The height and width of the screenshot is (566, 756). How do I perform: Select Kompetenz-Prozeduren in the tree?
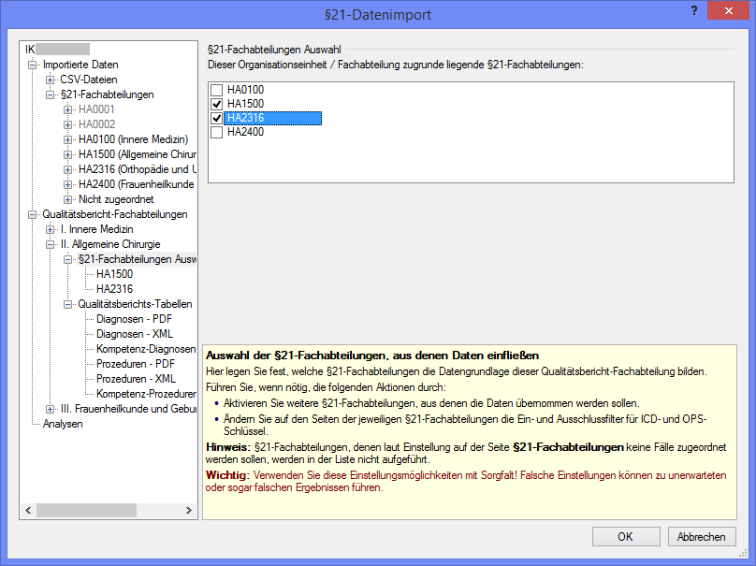click(143, 394)
